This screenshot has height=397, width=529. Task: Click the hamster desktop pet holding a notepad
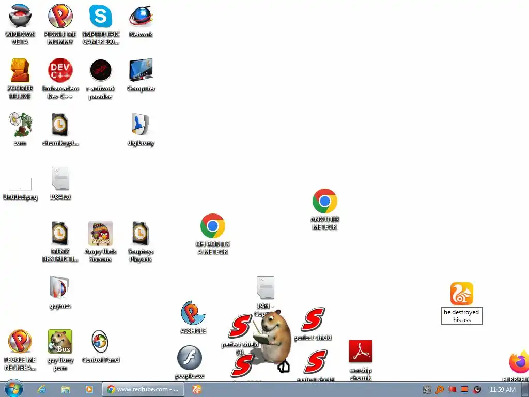pyautogui.click(x=273, y=338)
